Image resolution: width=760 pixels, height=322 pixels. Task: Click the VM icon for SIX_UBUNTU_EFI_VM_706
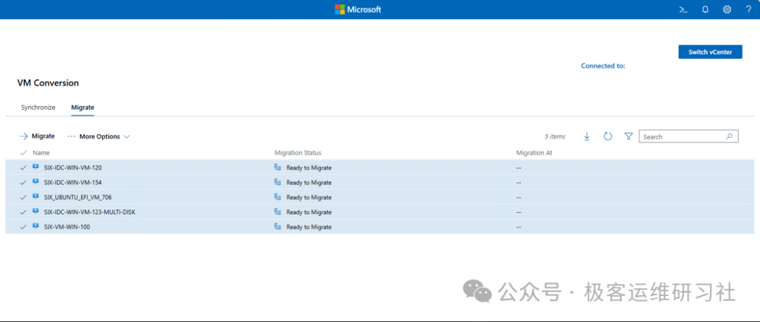pyautogui.click(x=36, y=197)
